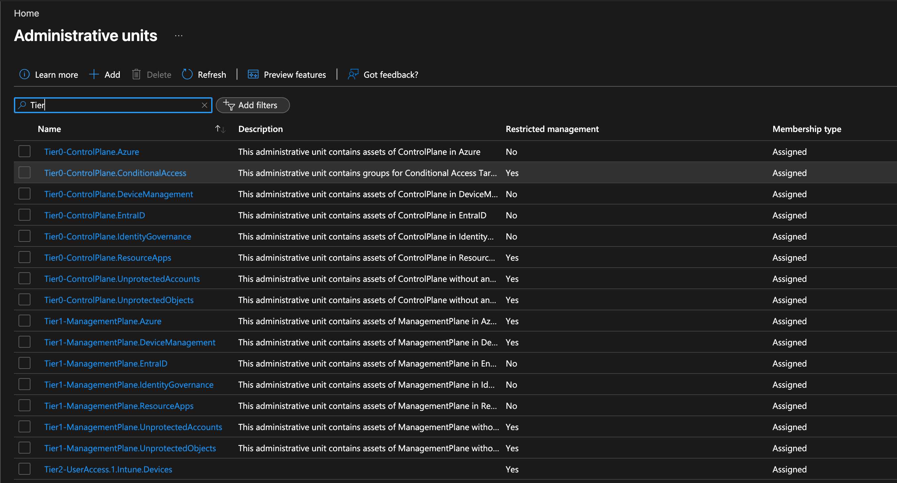Viewport: 897px width, 483px height.
Task: Select checkbox for Tier0-ControlPlane.UnprotectedAccounts
Action: click(24, 279)
